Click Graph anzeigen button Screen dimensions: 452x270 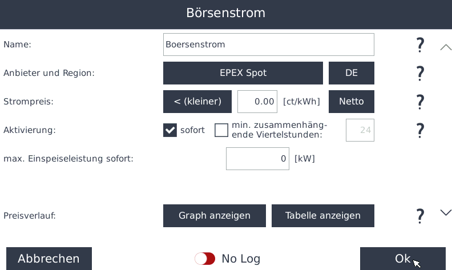215,216
